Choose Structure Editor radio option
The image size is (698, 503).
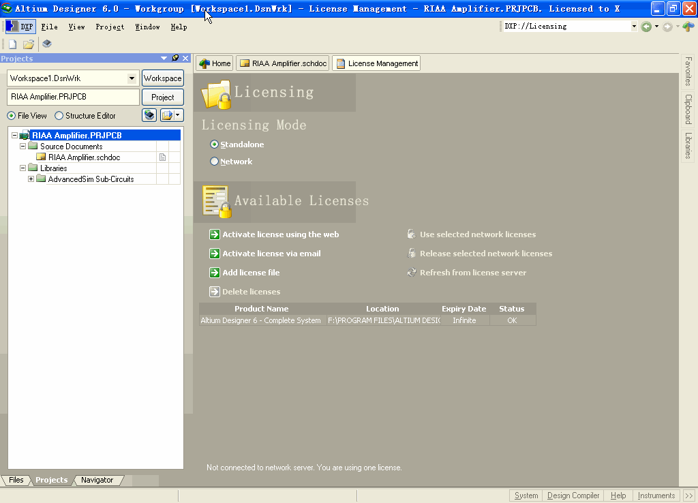pyautogui.click(x=59, y=116)
